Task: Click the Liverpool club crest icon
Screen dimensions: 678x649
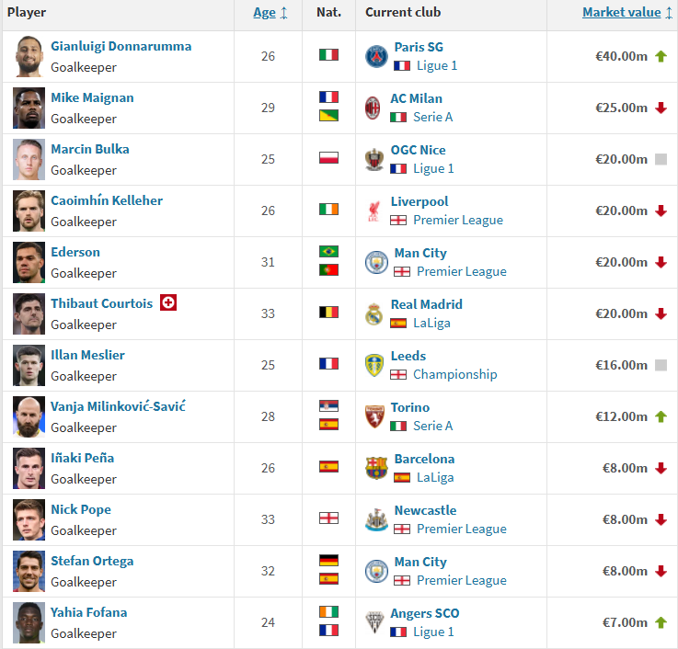Action: tap(373, 211)
